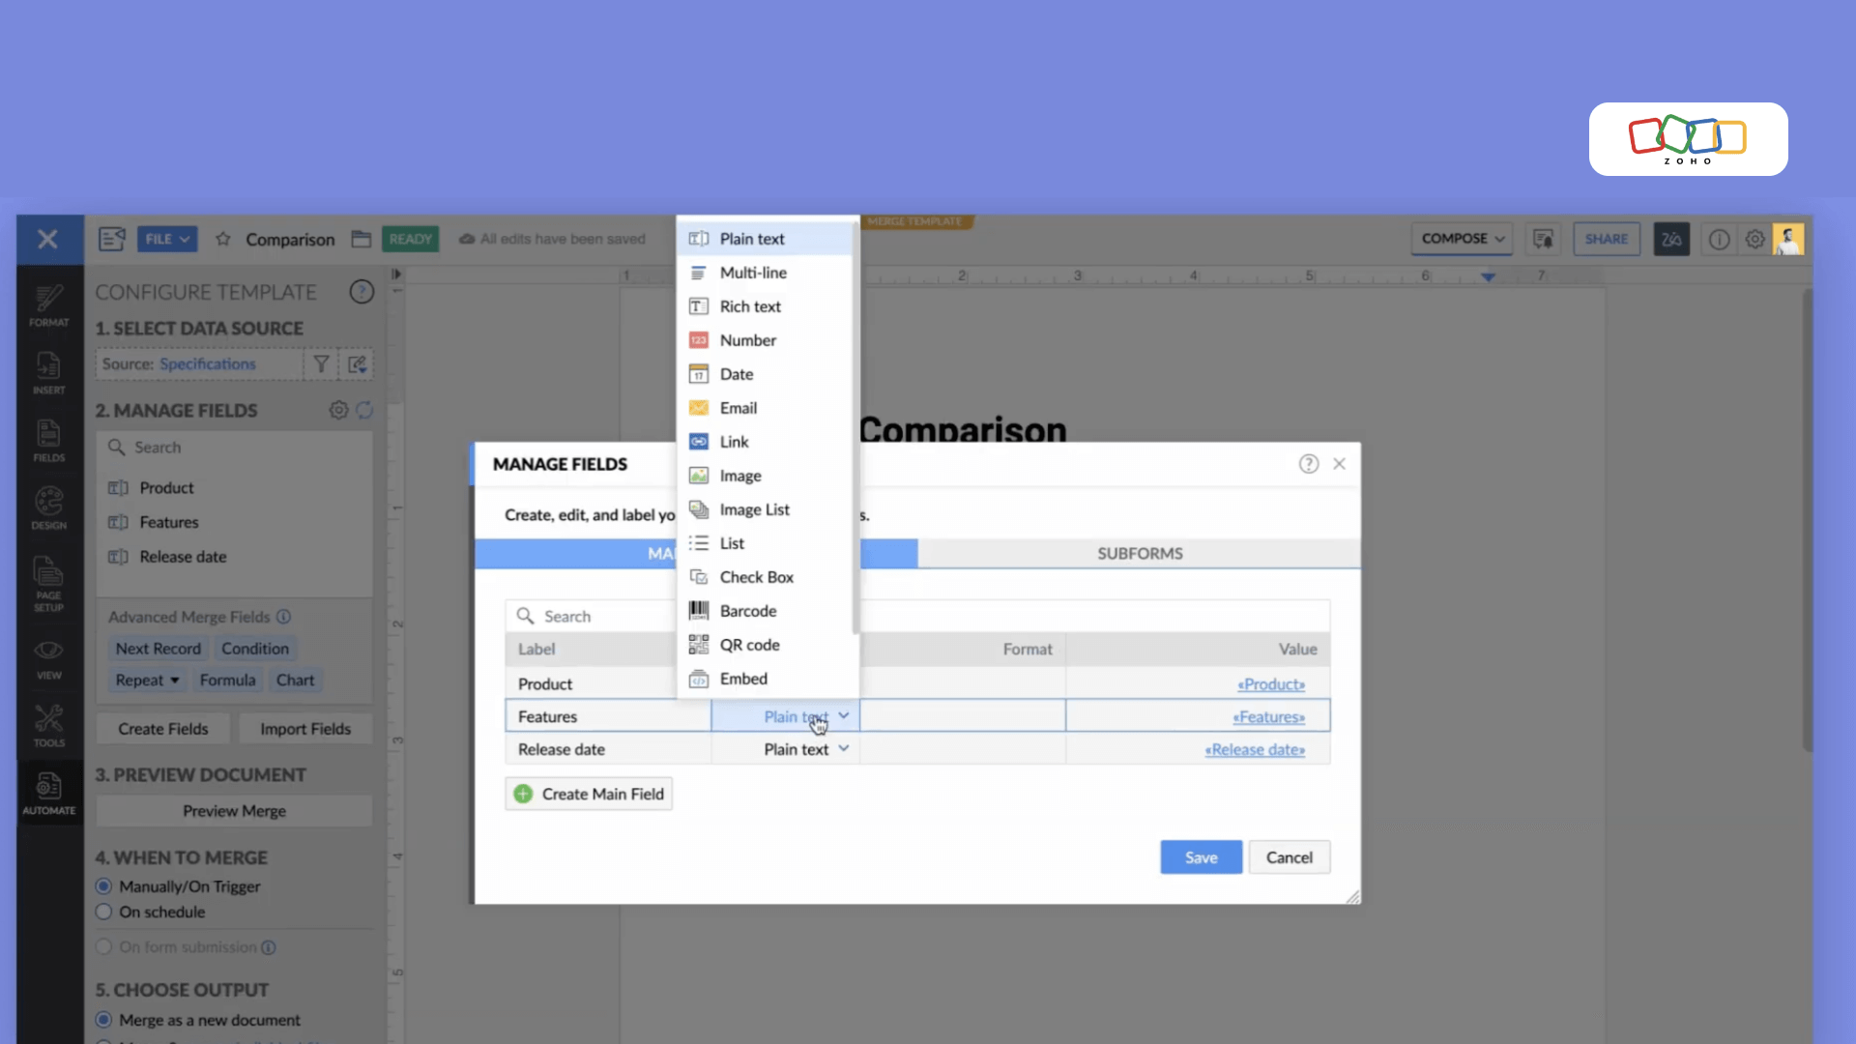Click the Save button in the dialog
This screenshot has height=1044, width=1856.
[1201, 857]
